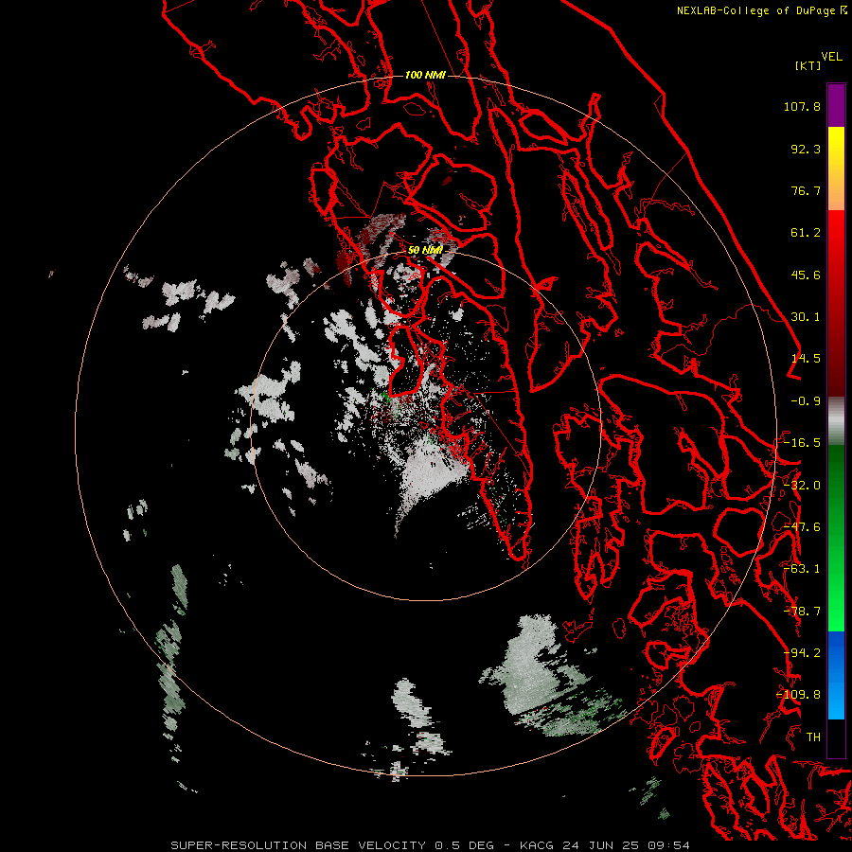
Task: Click the purple top segment of color bar
Action: (x=836, y=105)
